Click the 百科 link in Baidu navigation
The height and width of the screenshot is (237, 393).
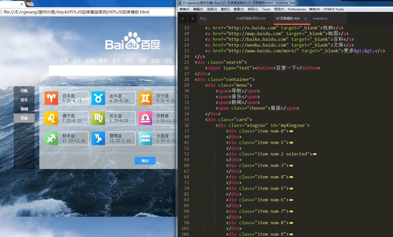click(x=168, y=60)
